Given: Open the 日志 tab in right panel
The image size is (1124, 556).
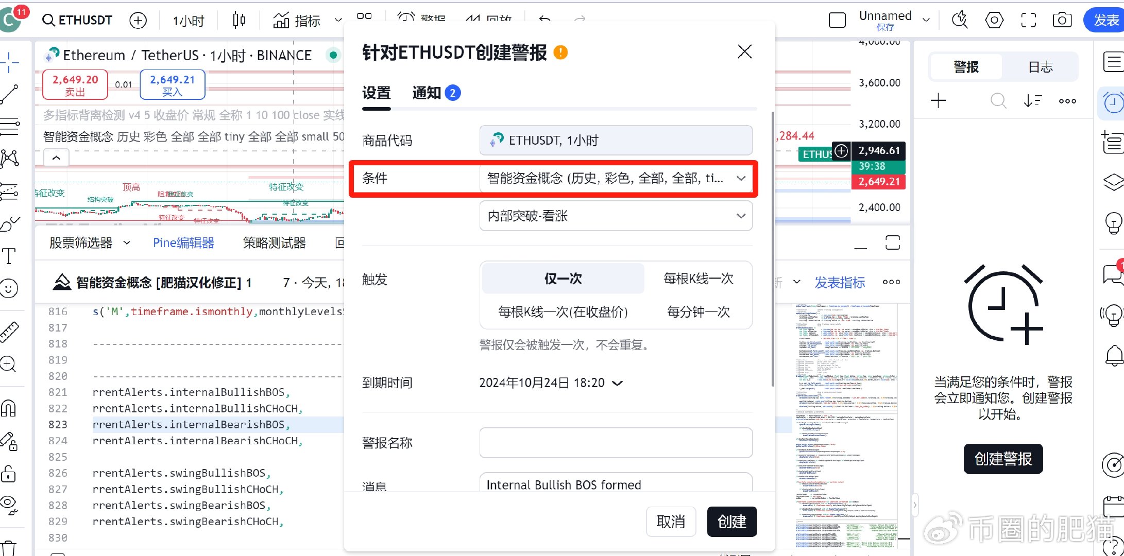Looking at the screenshot, I should (x=1040, y=67).
